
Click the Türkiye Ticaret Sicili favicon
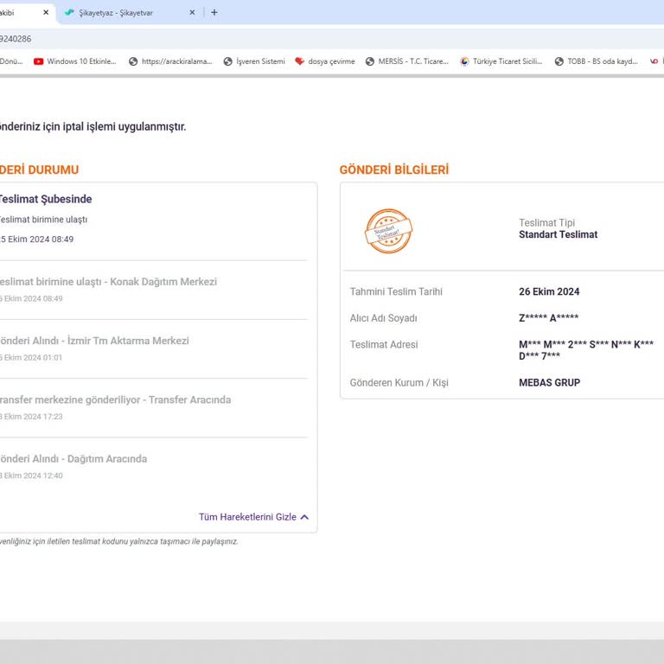[x=464, y=61]
